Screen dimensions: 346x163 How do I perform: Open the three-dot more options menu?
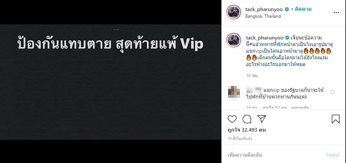[x=336, y=13]
